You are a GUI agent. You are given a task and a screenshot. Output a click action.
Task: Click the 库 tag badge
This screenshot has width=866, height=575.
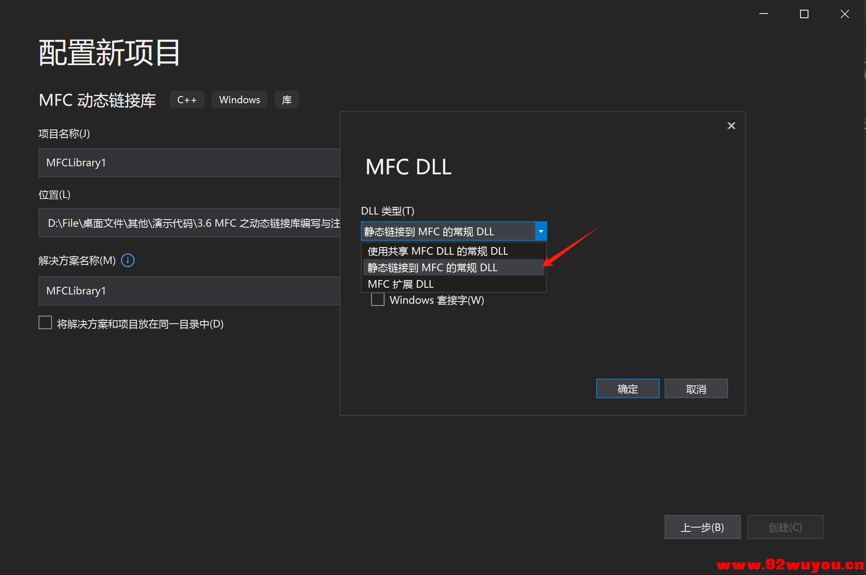point(286,99)
